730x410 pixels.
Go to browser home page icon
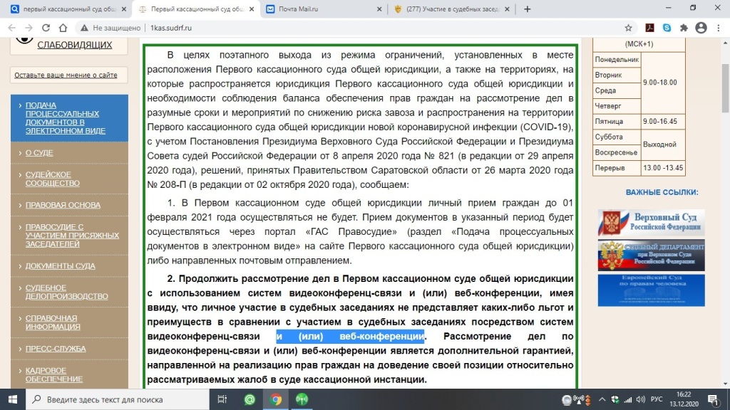[x=63, y=28]
